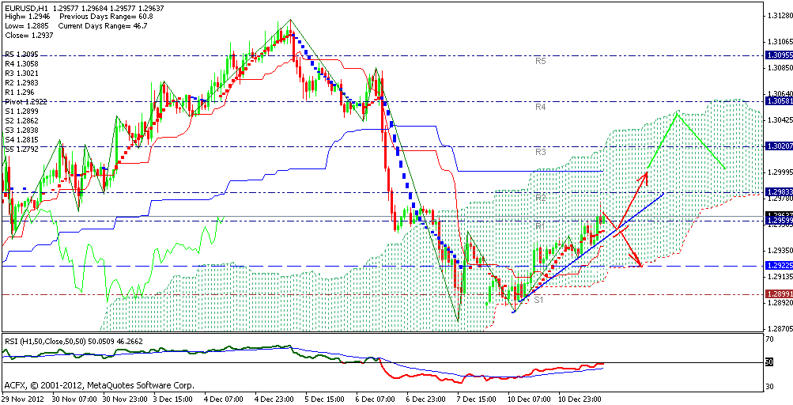Image resolution: width=793 pixels, height=405 pixels.
Task: Select the blue 1.29225 pivot price tag
Action: point(778,266)
